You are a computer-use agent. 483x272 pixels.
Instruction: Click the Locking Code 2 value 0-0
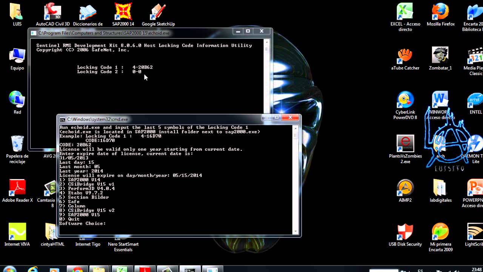tap(137, 72)
